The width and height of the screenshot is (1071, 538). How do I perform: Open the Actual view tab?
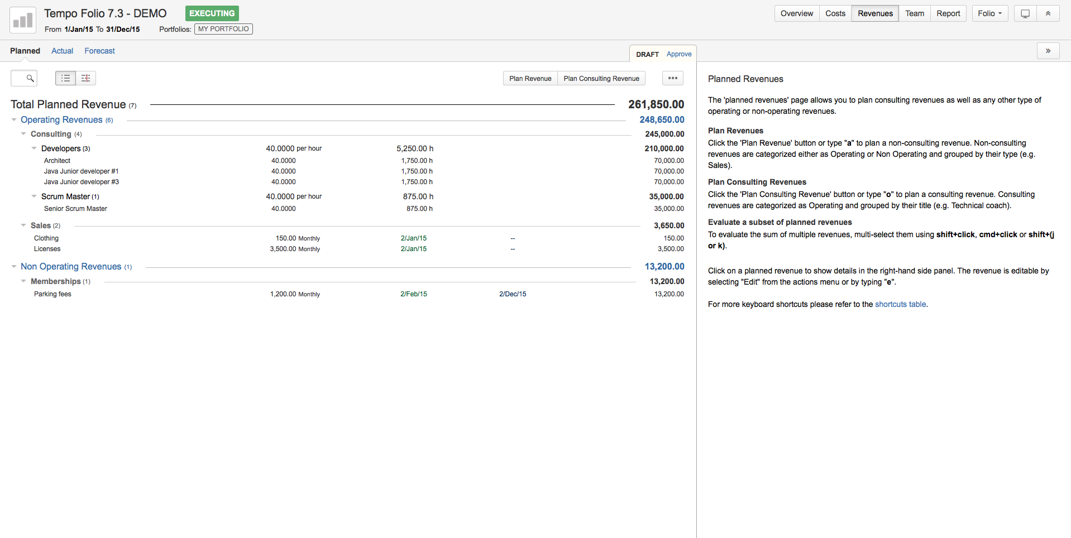(x=62, y=51)
